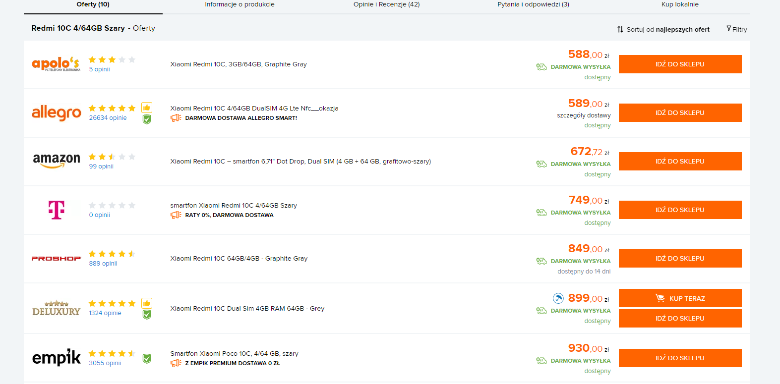Open offer Xiaomi Redmi 10C, 3GB/64GB, Graphite Gray
This screenshot has height=384, width=780.
click(x=239, y=64)
